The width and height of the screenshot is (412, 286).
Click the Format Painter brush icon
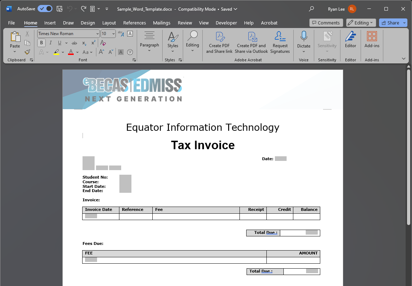[x=27, y=52]
